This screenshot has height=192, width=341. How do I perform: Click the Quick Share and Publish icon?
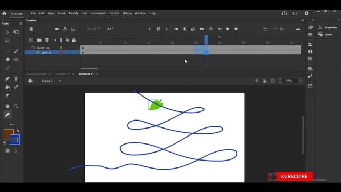point(285,13)
